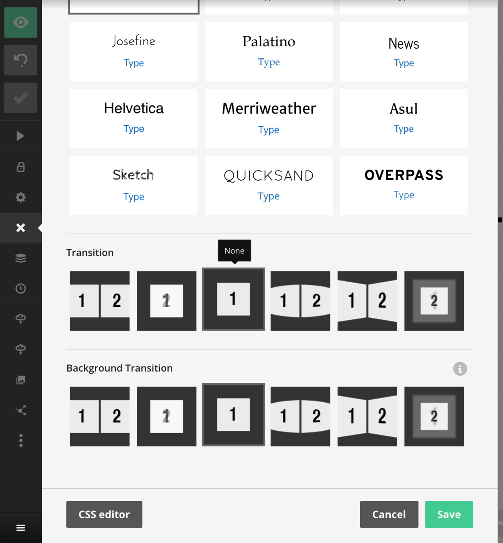The height and width of the screenshot is (543, 503).
Task: Click the lower cloud download icon
Action: pos(21,349)
